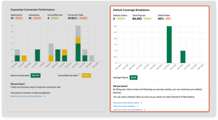Click the $4,563 Total Payouts value
The width and height of the screenshot is (218, 120).
137,19
